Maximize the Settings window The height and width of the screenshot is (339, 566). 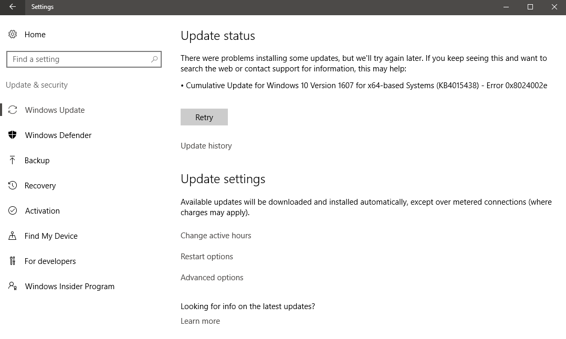pyautogui.click(x=530, y=7)
